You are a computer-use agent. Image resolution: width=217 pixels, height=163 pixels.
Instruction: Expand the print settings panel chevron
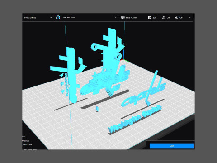click(190, 18)
